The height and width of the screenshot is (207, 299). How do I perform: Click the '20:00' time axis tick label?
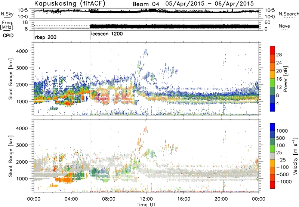[x=221, y=199]
